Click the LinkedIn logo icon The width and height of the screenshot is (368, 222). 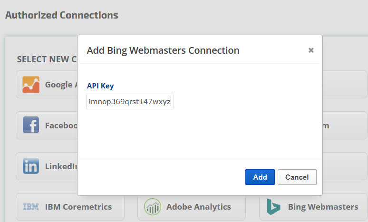(x=31, y=166)
